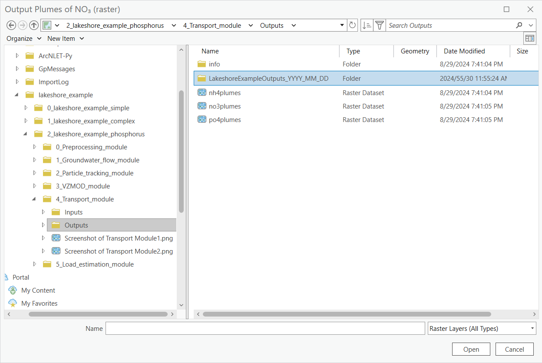The height and width of the screenshot is (363, 542).
Task: Select 3_VZMOD_module in the tree
Action: click(x=83, y=186)
